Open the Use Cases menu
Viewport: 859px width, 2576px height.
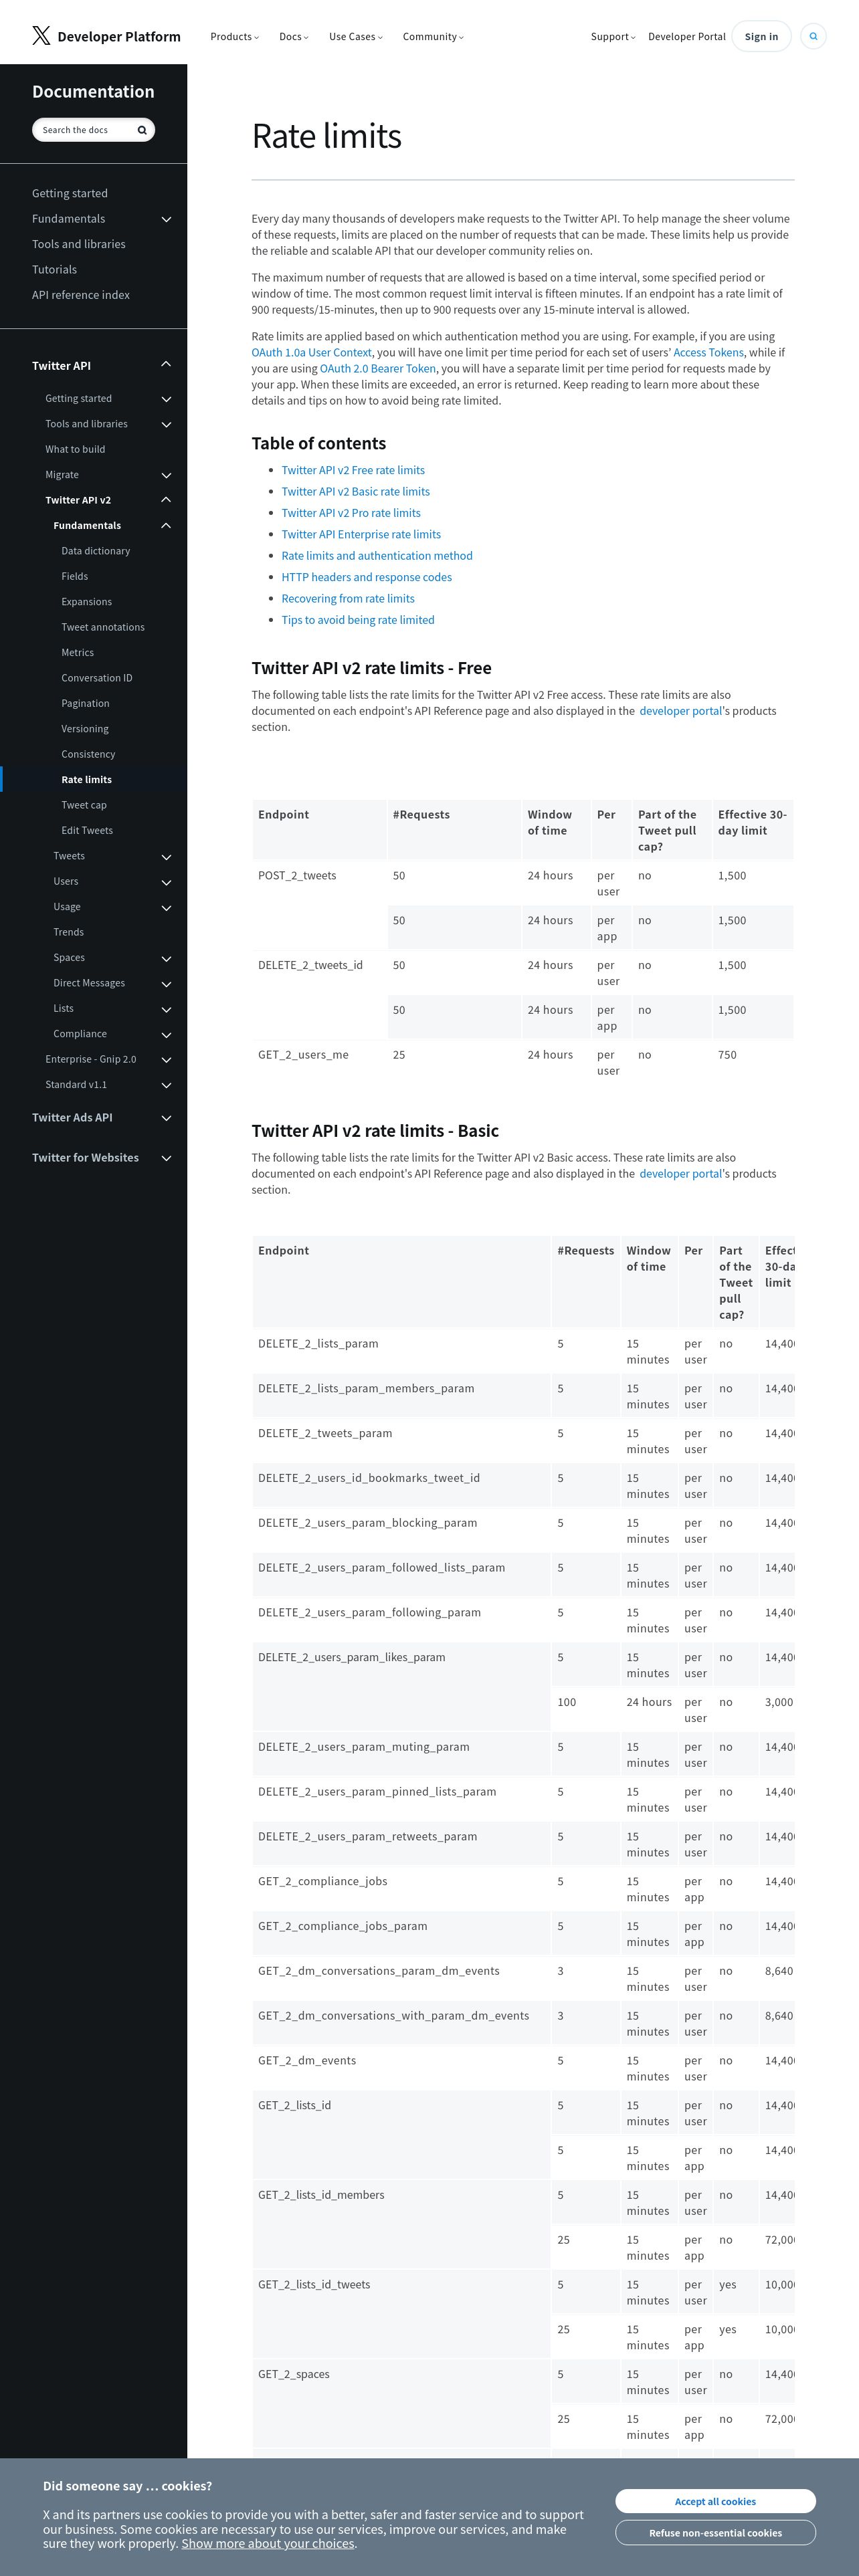click(356, 37)
